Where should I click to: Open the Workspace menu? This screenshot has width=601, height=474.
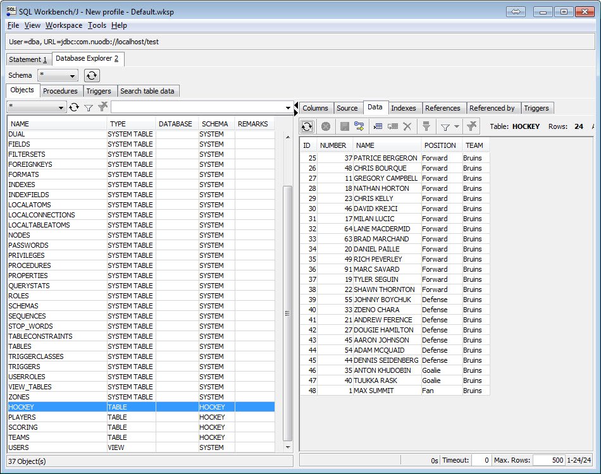[64, 25]
